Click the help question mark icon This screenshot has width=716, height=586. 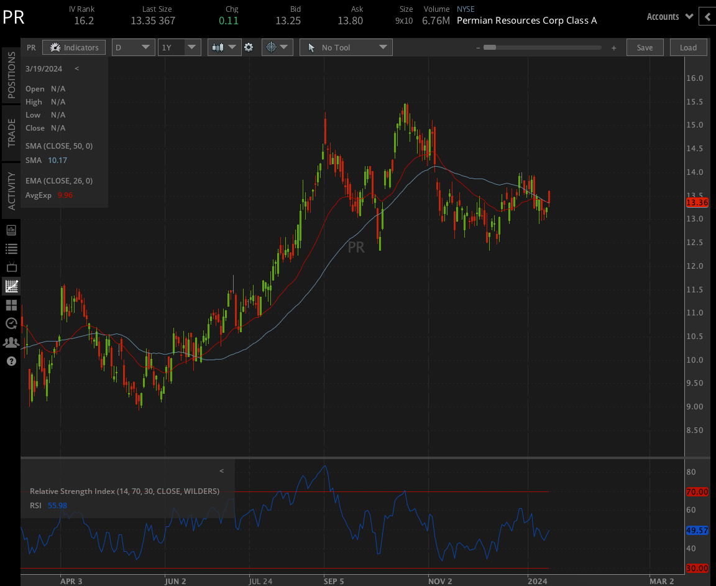click(11, 361)
